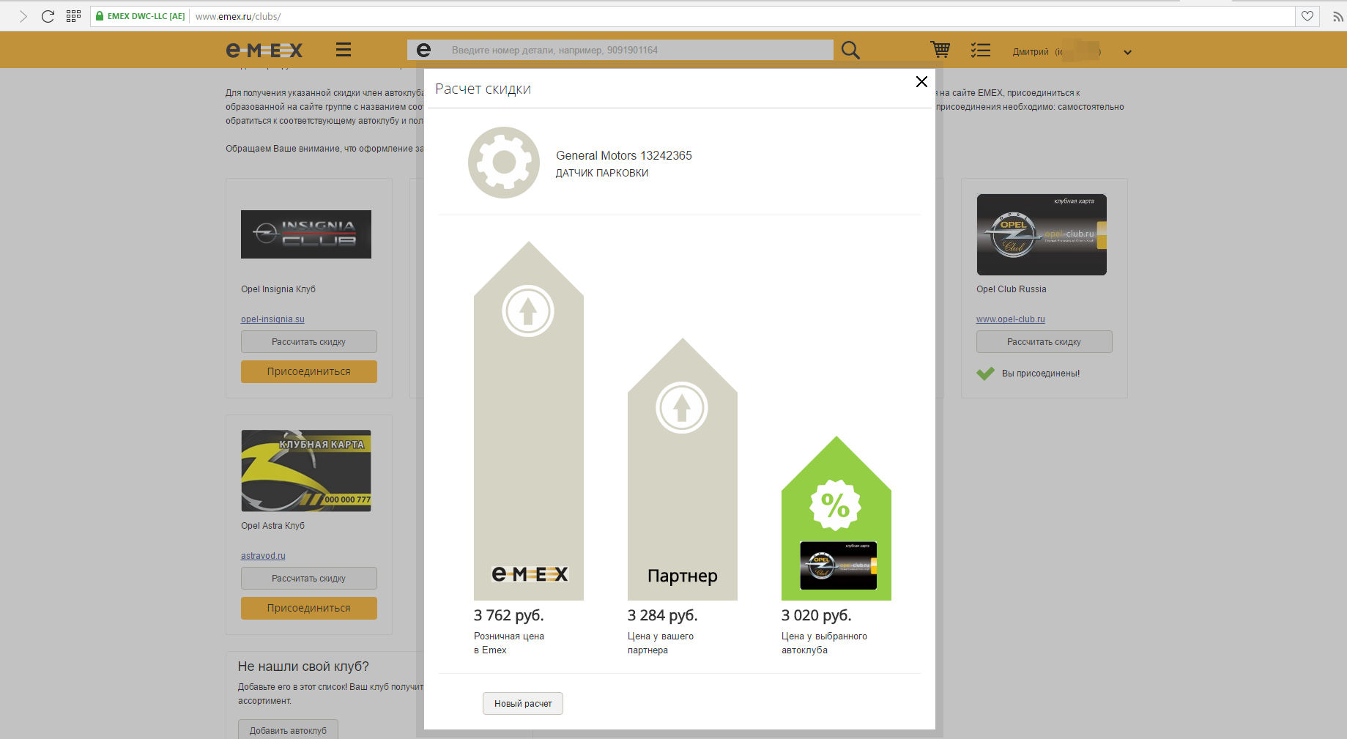Click the 3 020 руб. price
1347x739 pixels.
click(817, 615)
